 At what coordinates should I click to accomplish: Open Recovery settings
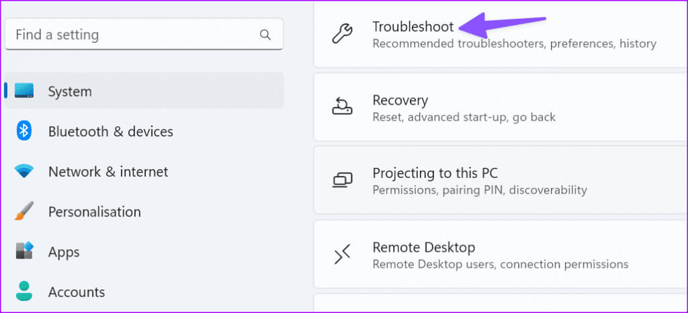point(501,107)
